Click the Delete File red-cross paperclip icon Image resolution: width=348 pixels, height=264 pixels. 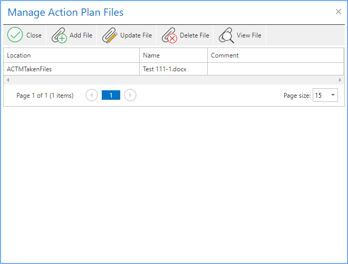pyautogui.click(x=169, y=35)
